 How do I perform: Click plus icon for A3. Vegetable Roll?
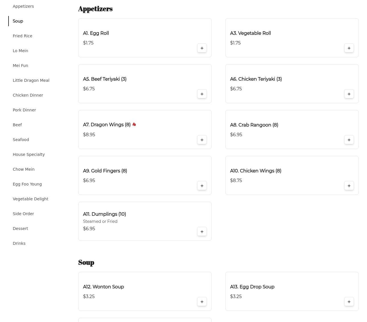pyautogui.click(x=349, y=48)
